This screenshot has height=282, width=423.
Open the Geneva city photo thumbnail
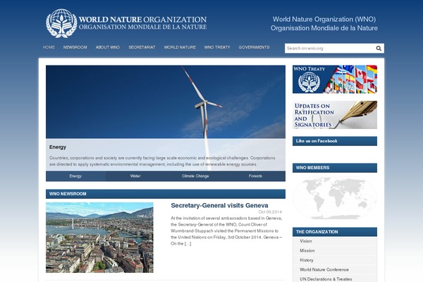(99, 238)
